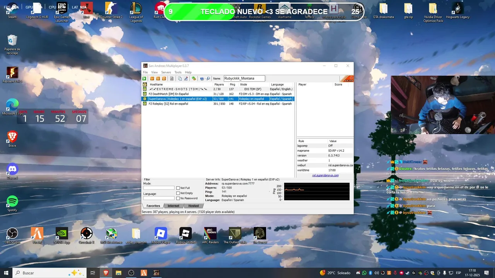Open File Explorer from the taskbar
This screenshot has height=278, width=495.
119,273
